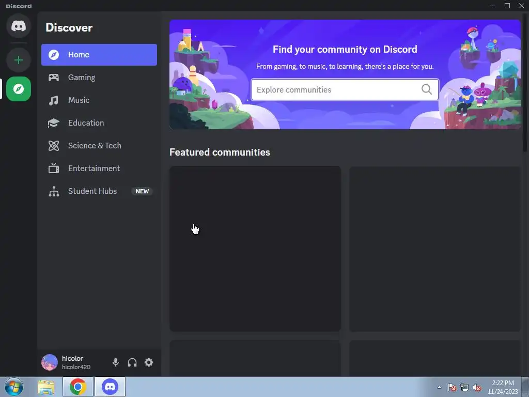
Task: Open the Science & Tech category
Action: [x=99, y=145]
